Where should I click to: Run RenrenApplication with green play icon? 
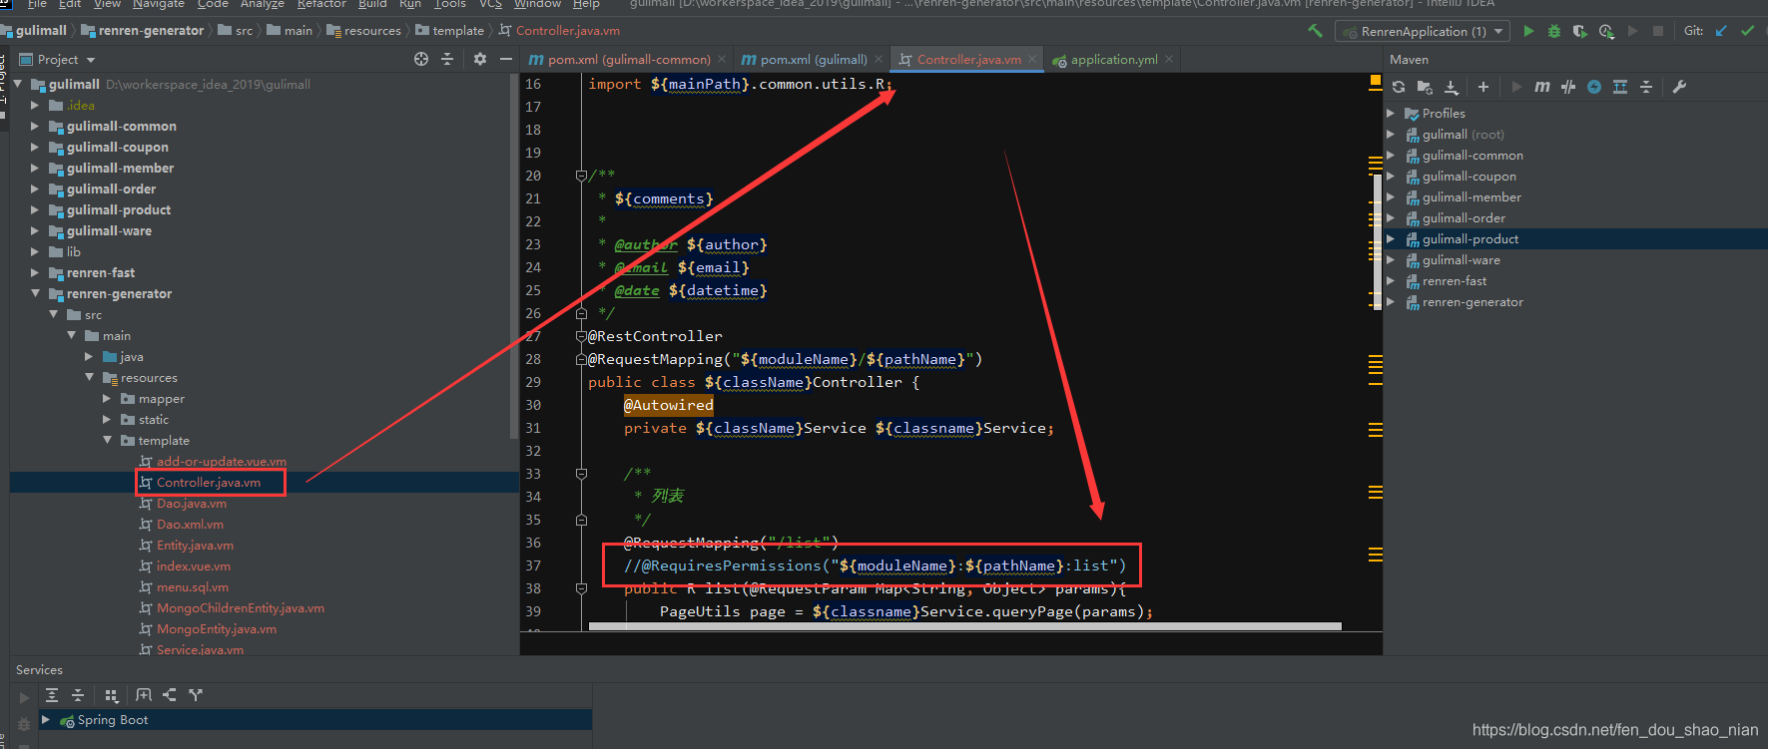tap(1528, 31)
